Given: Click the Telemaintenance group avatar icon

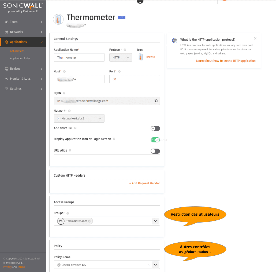Looking at the screenshot, I should [61, 221].
